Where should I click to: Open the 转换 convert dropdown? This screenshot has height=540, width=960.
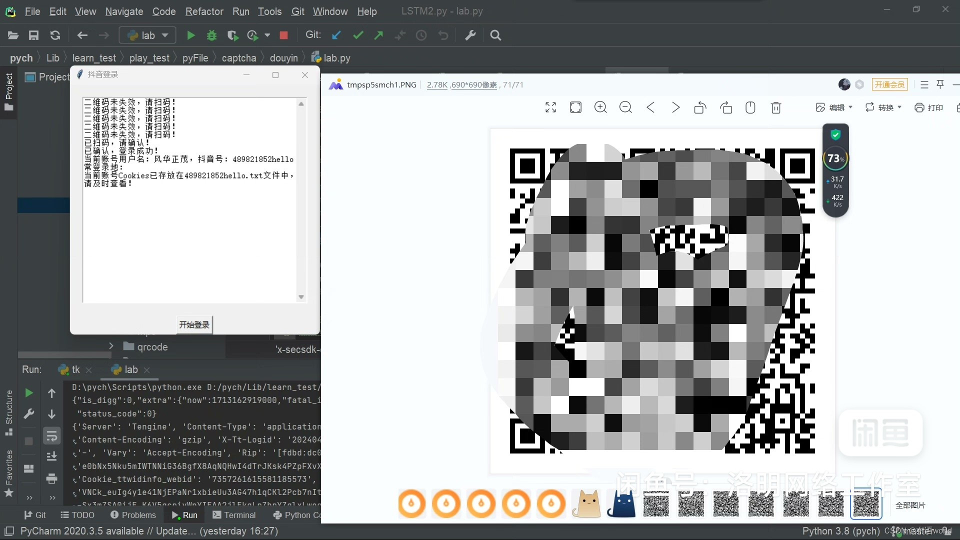[883, 107]
